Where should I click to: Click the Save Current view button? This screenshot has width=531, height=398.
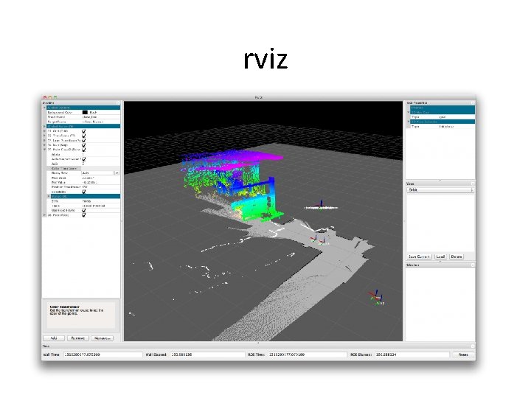419,256
